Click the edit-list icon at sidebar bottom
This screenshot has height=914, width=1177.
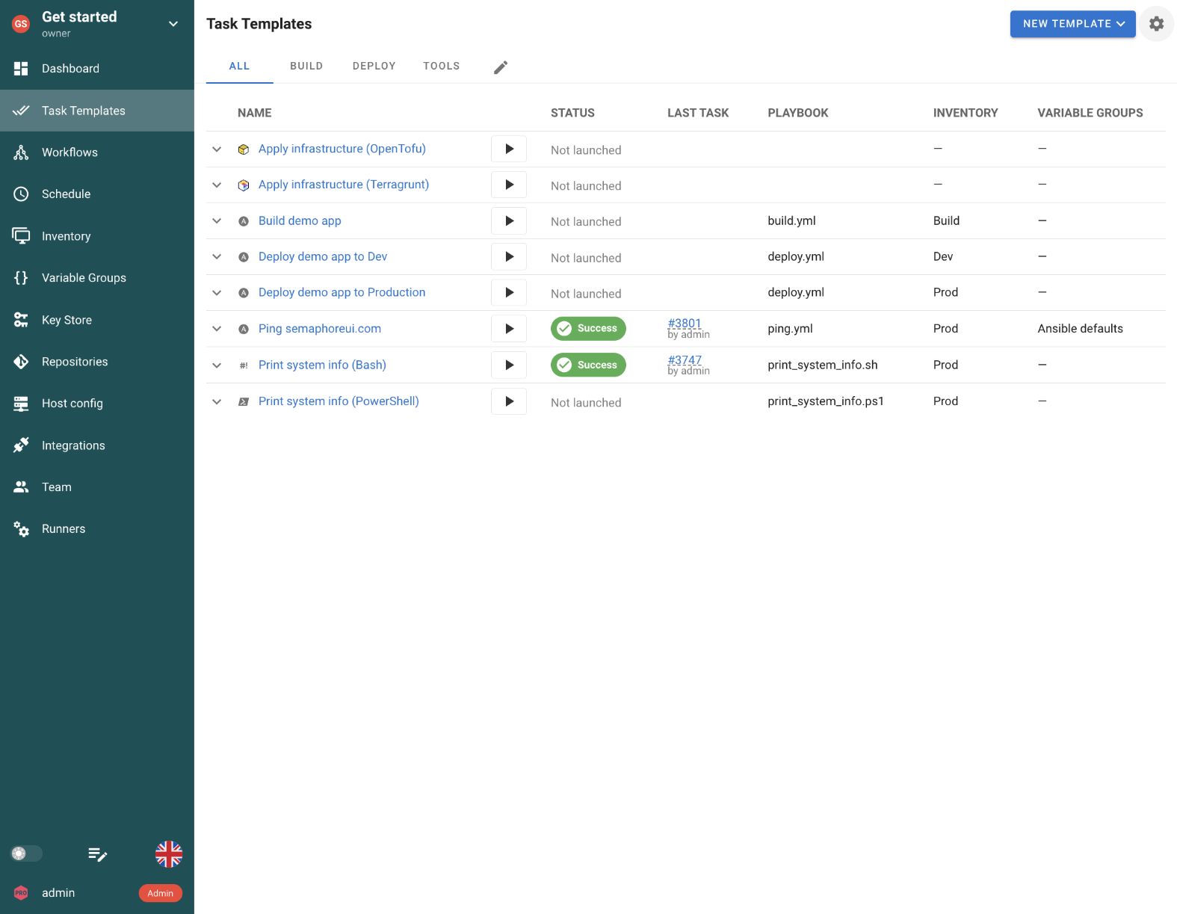pyautogui.click(x=98, y=854)
